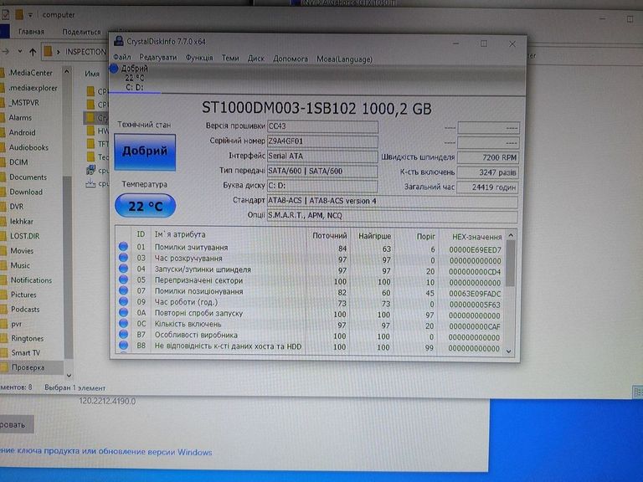
Task: Select the LOST.DIR folder in Explorer tree
Action: pyautogui.click(x=24, y=236)
